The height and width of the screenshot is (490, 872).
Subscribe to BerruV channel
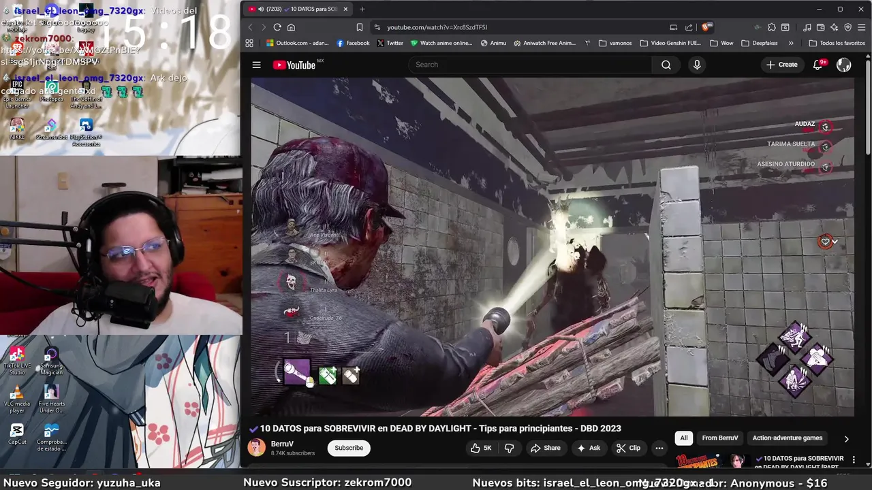(349, 448)
